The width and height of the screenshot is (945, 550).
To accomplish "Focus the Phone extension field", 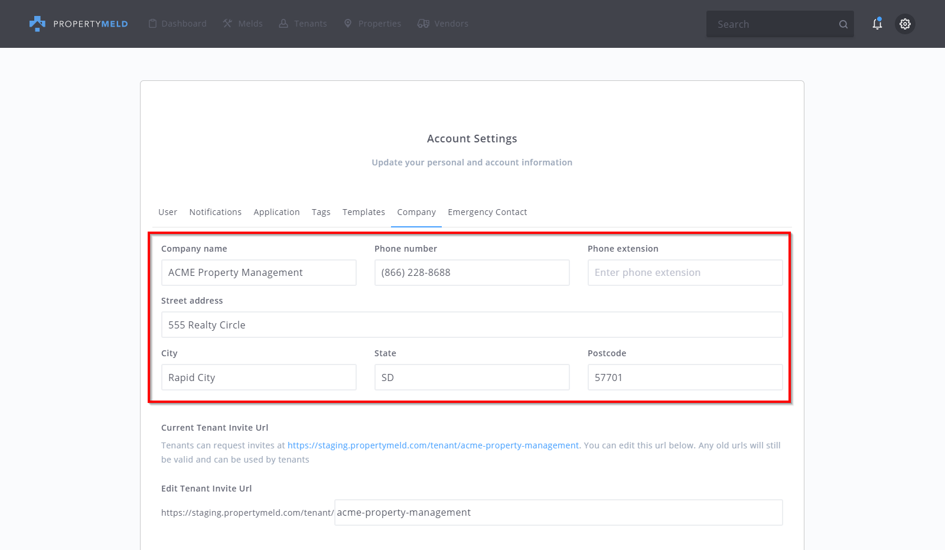I will [x=685, y=272].
